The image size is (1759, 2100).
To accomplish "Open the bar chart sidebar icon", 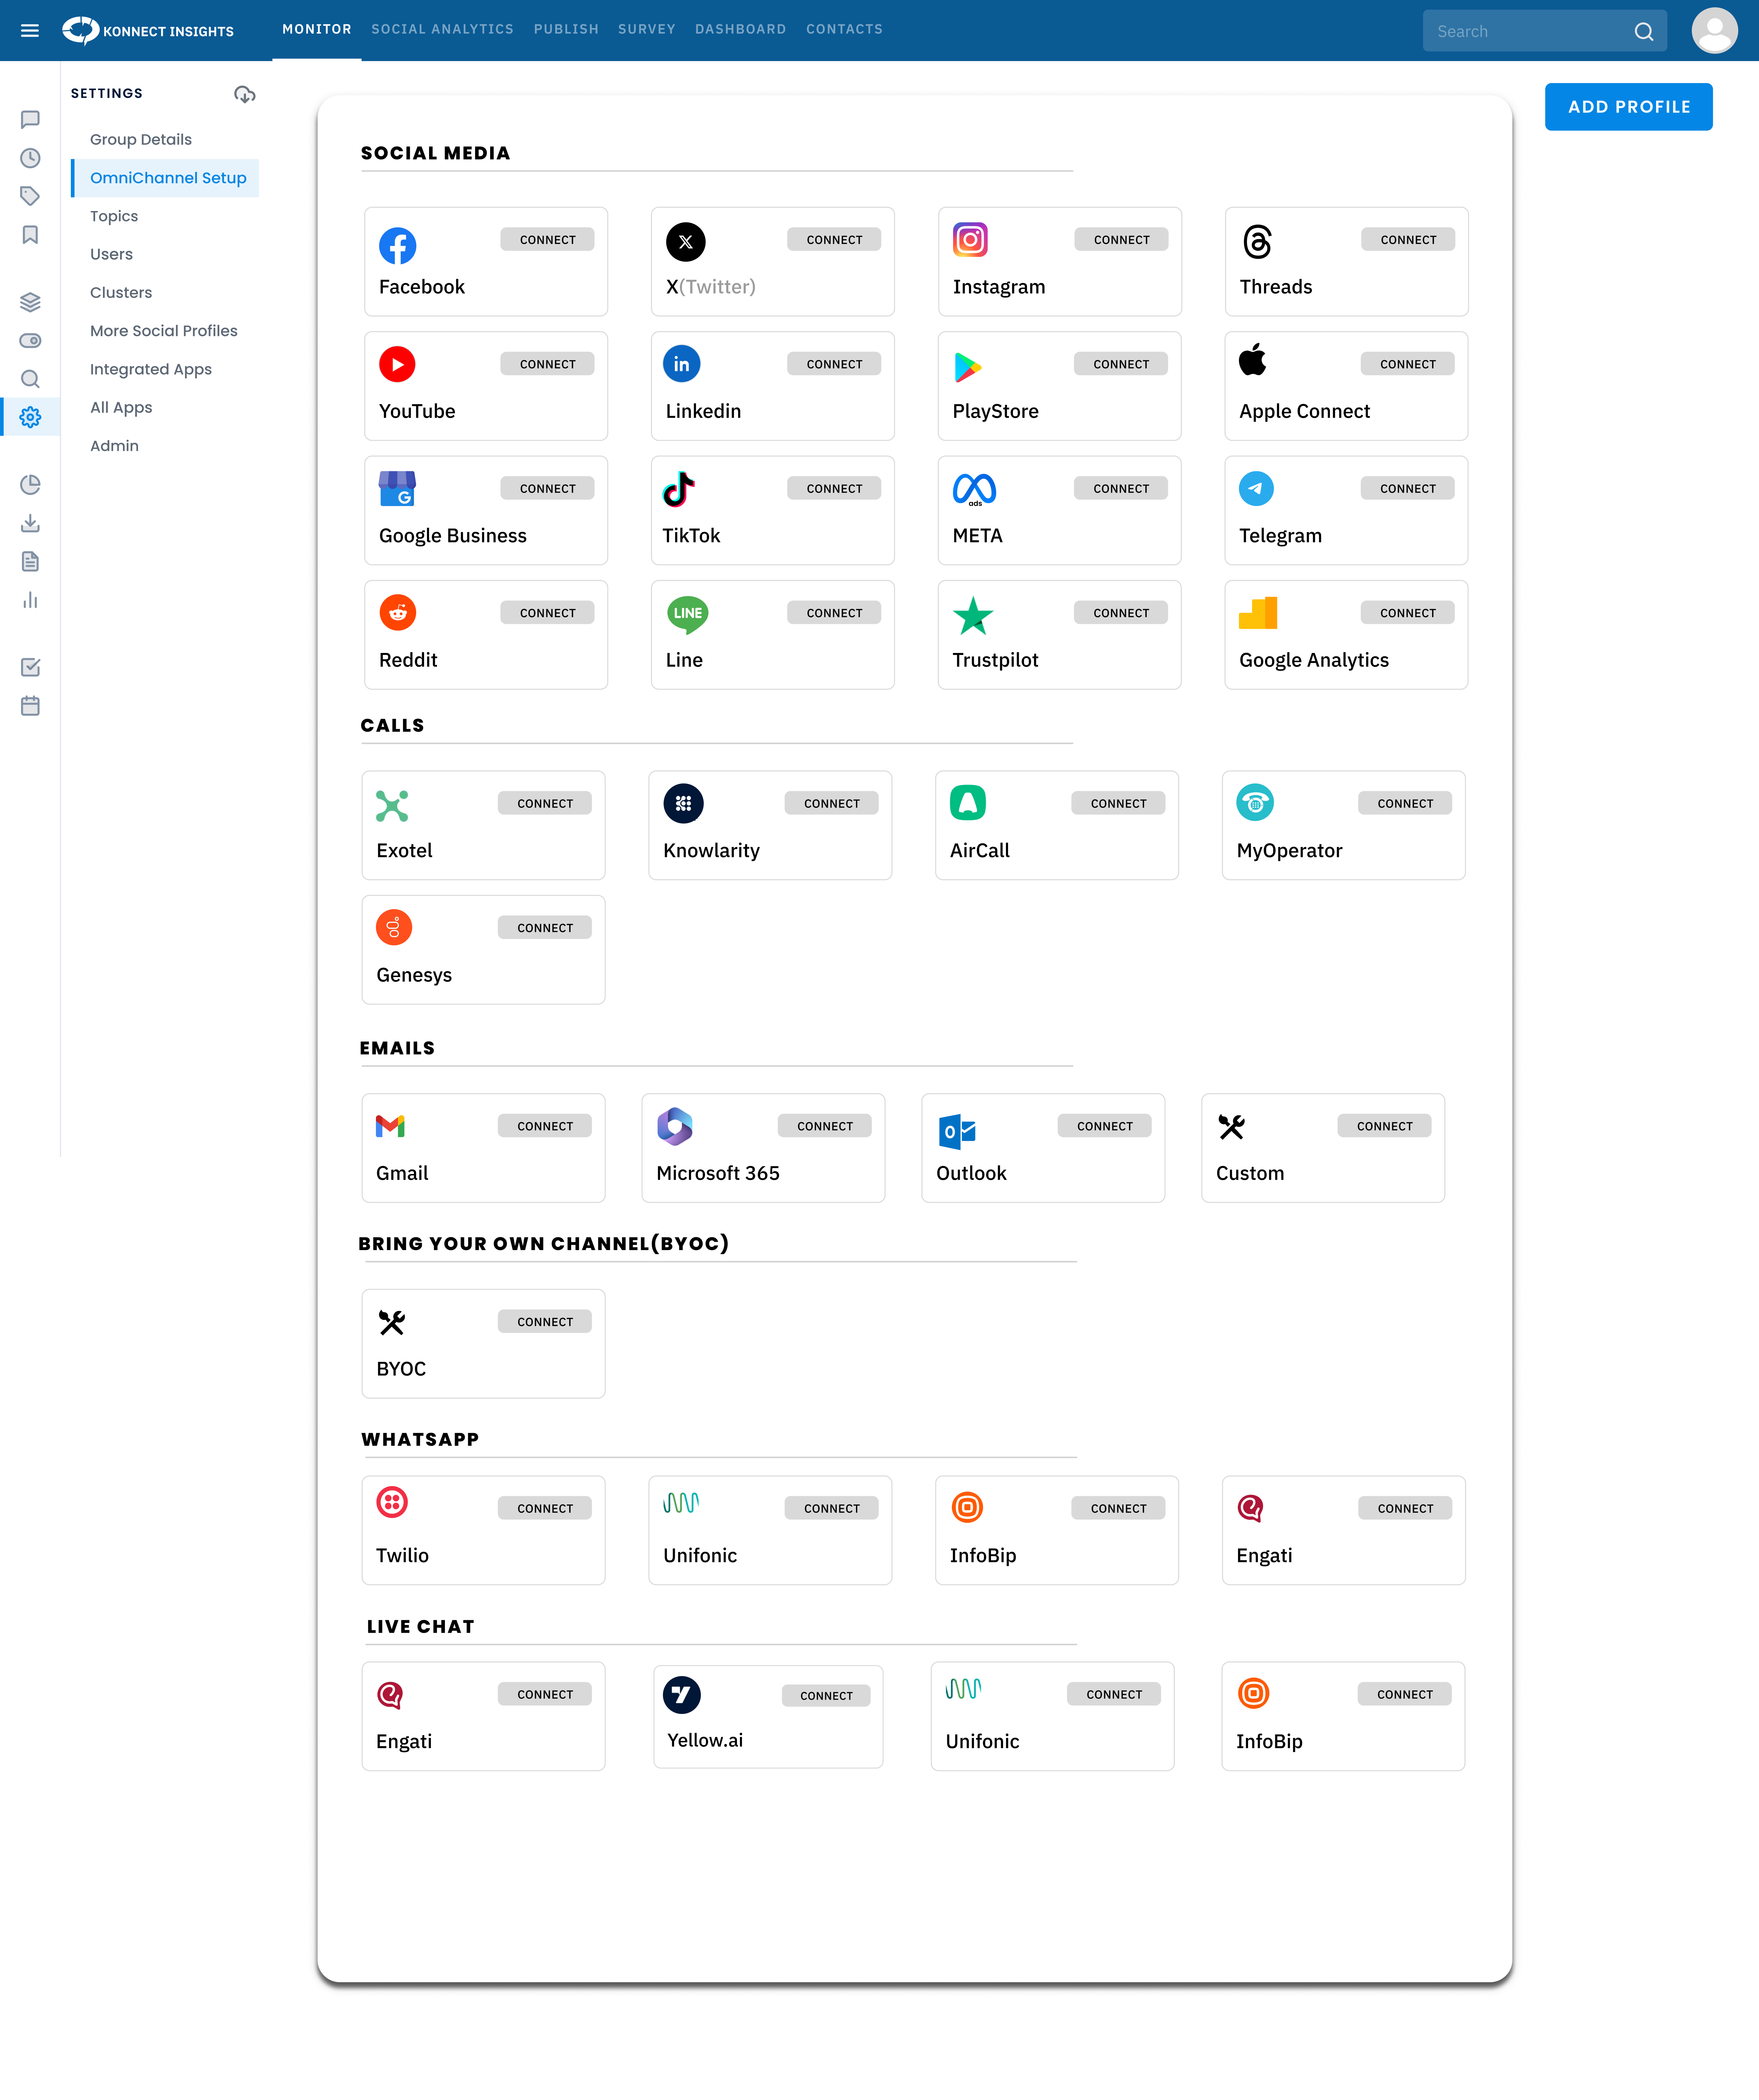I will [30, 600].
